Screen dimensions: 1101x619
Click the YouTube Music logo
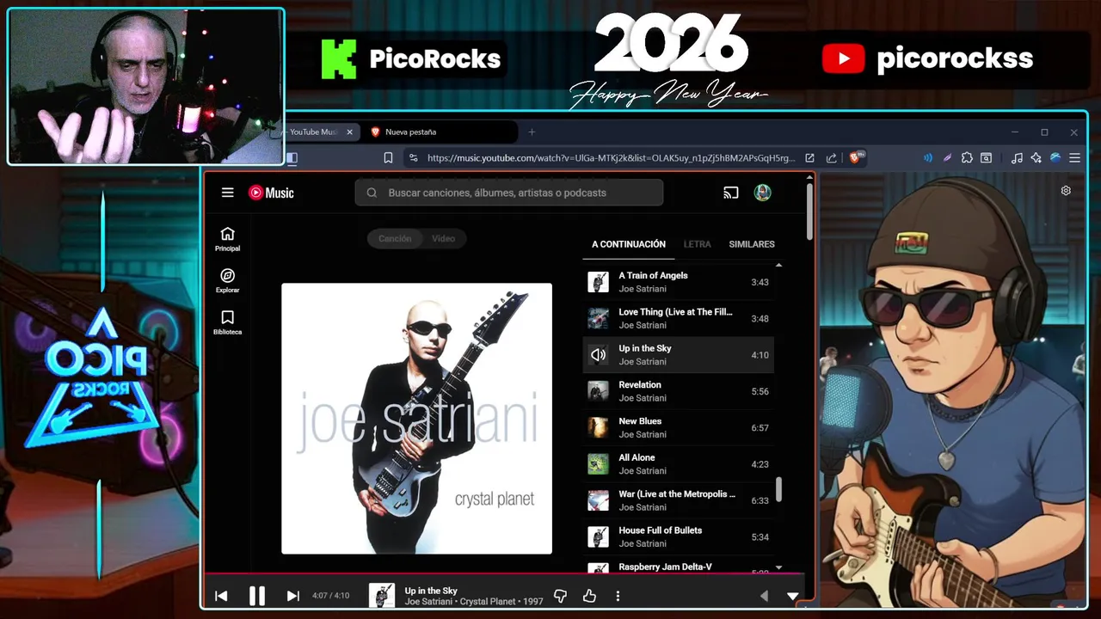pyautogui.click(x=271, y=193)
